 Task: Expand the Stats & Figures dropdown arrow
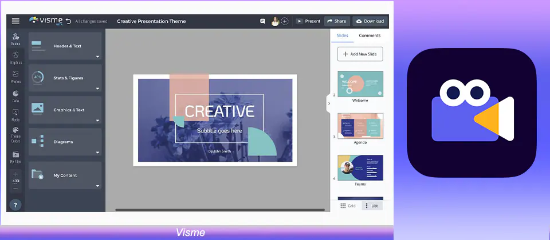pos(97,89)
